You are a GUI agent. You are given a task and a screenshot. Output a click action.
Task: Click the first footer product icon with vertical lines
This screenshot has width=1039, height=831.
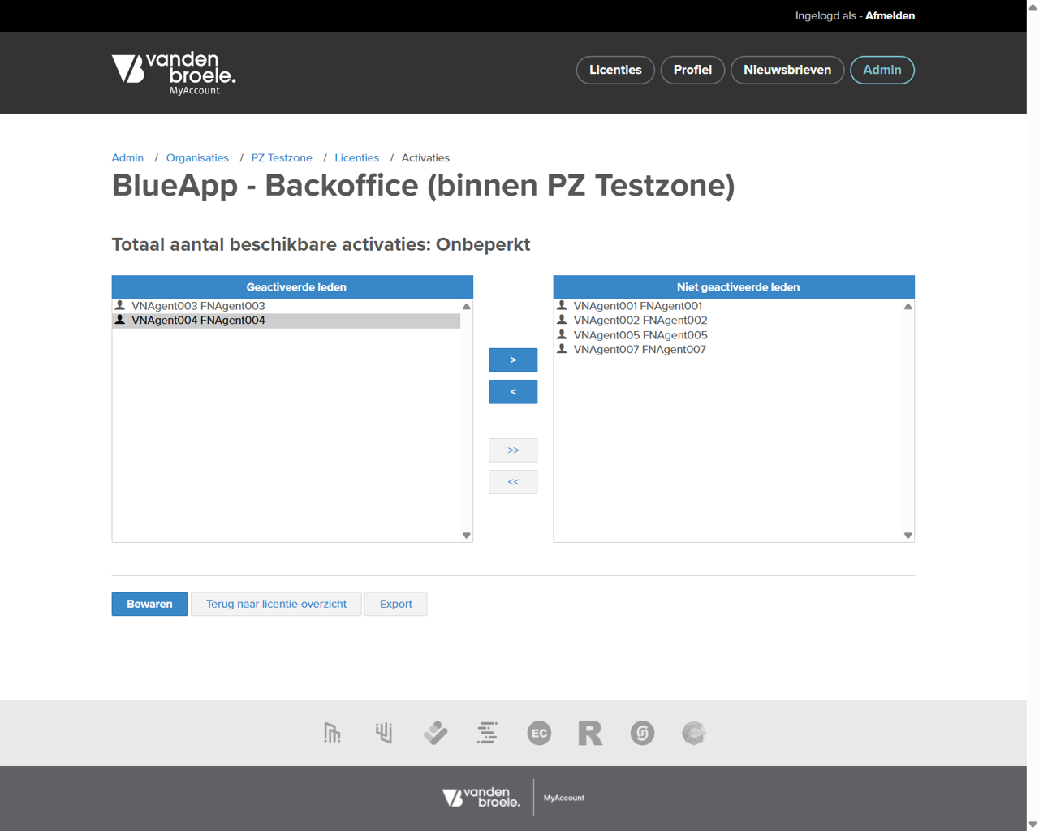pyautogui.click(x=332, y=733)
